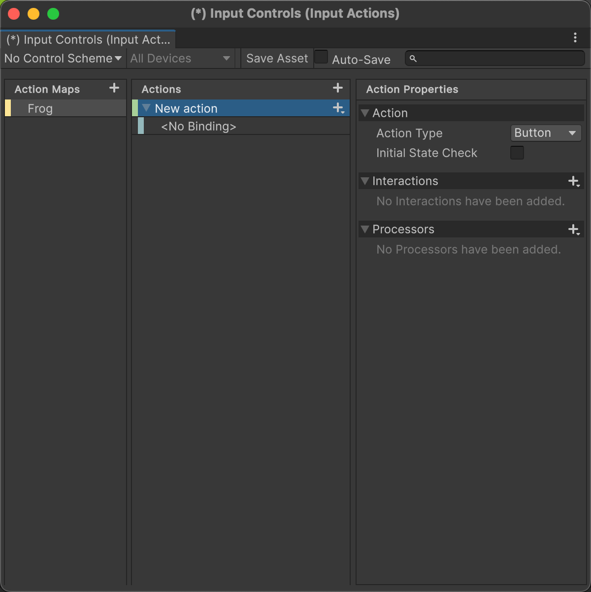Click the yellow minimize window button

33,14
